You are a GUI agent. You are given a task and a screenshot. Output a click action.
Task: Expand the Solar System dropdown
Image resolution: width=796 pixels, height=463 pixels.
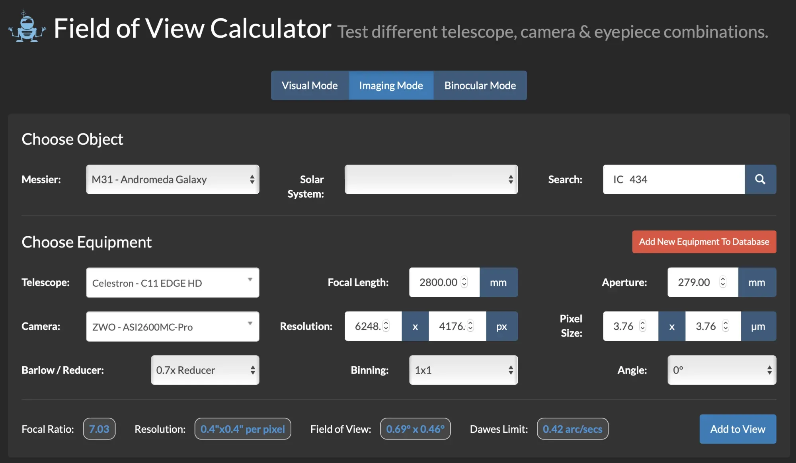point(431,179)
